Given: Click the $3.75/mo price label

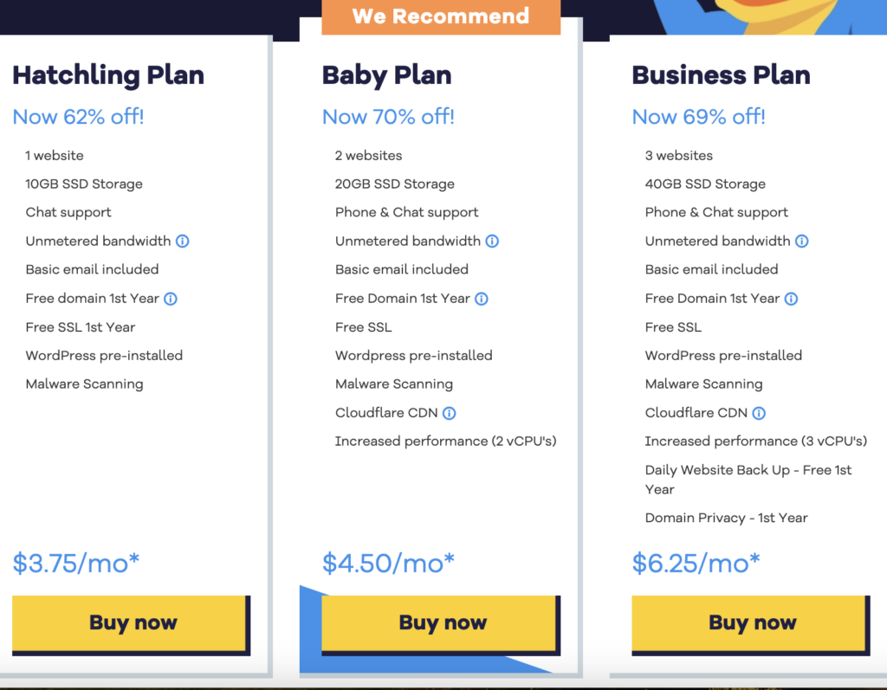Looking at the screenshot, I should click(x=75, y=562).
